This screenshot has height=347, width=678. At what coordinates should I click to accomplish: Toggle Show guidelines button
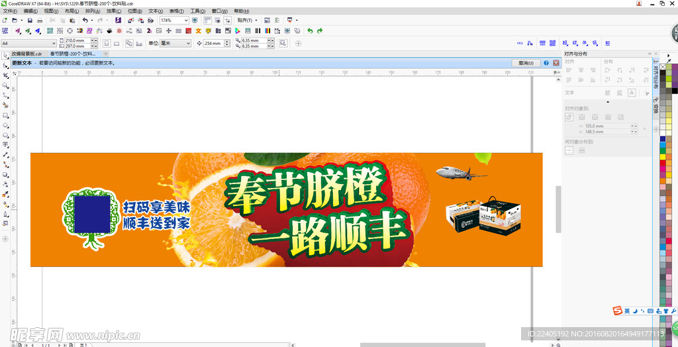(x=228, y=21)
